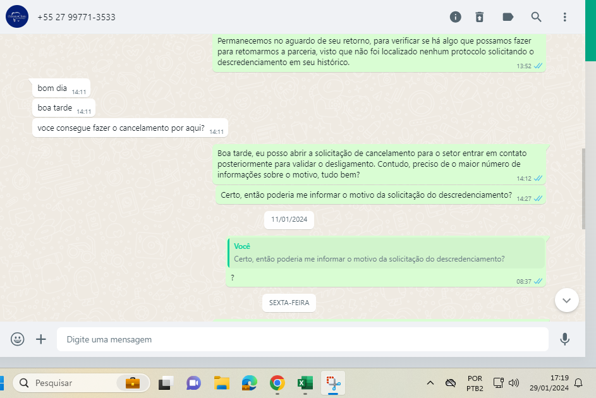Click the contact profile picture
This screenshot has height=398, width=596.
tap(17, 16)
